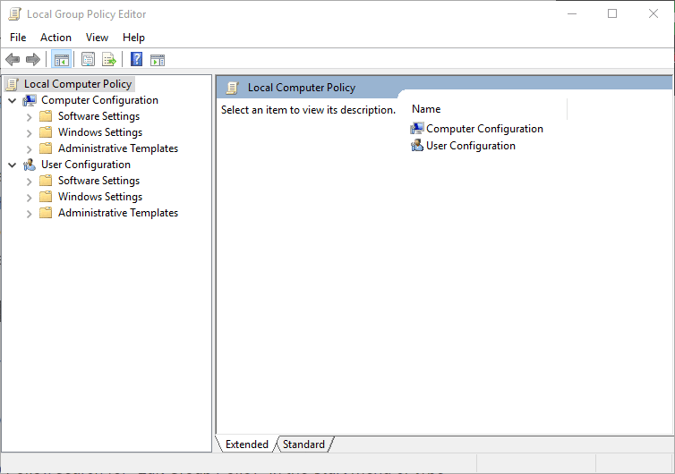The image size is (675, 474).
Task: Switch to the Standard tab
Action: pyautogui.click(x=303, y=444)
